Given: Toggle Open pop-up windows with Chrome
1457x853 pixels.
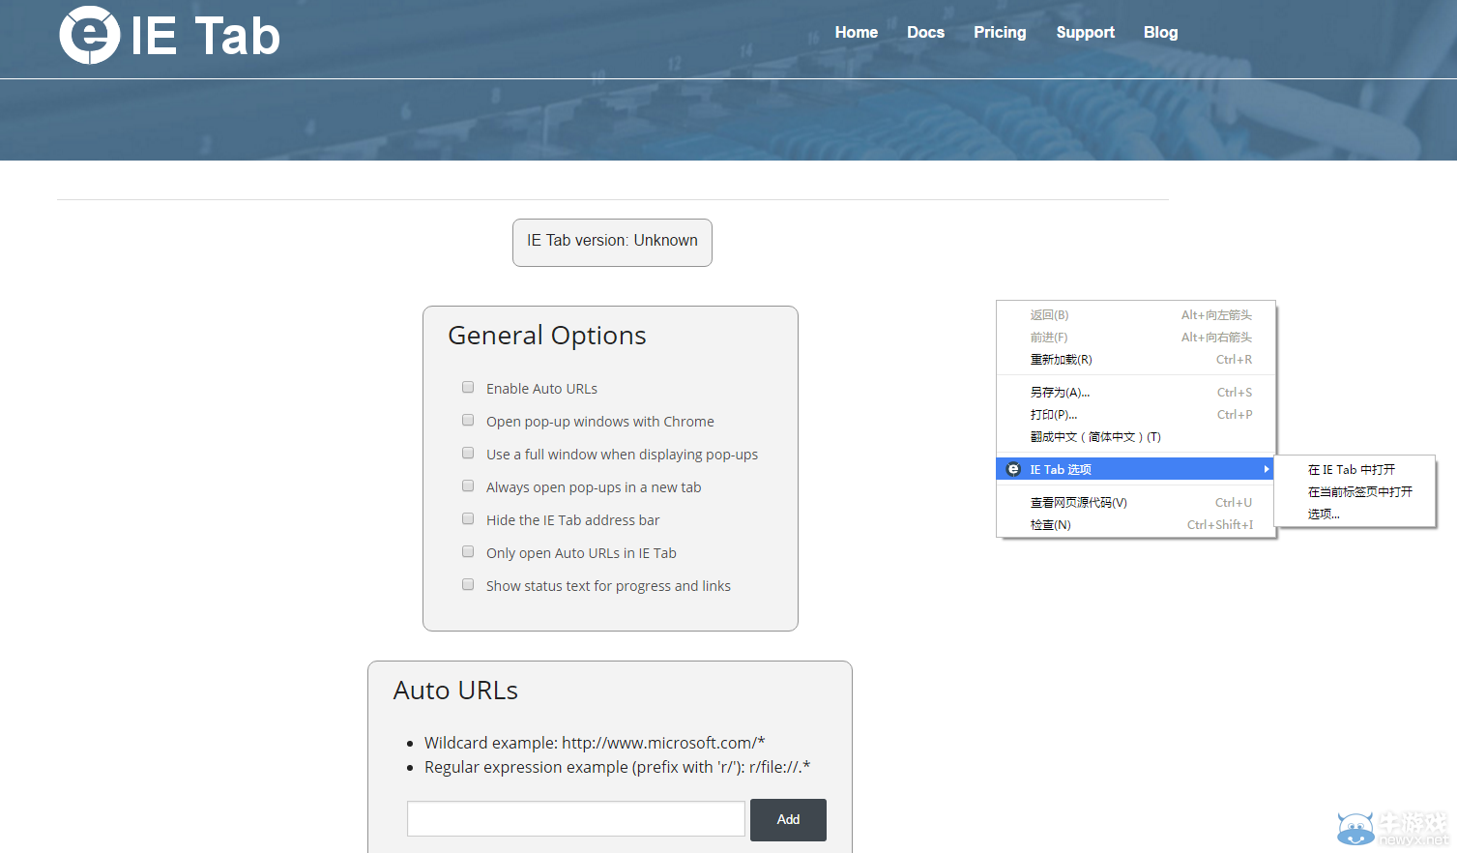Looking at the screenshot, I should pyautogui.click(x=468, y=420).
